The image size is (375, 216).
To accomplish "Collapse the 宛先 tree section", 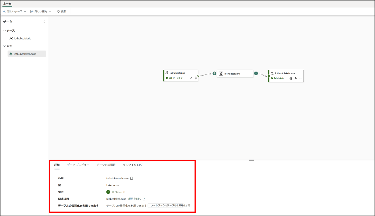I will pyautogui.click(x=5, y=46).
